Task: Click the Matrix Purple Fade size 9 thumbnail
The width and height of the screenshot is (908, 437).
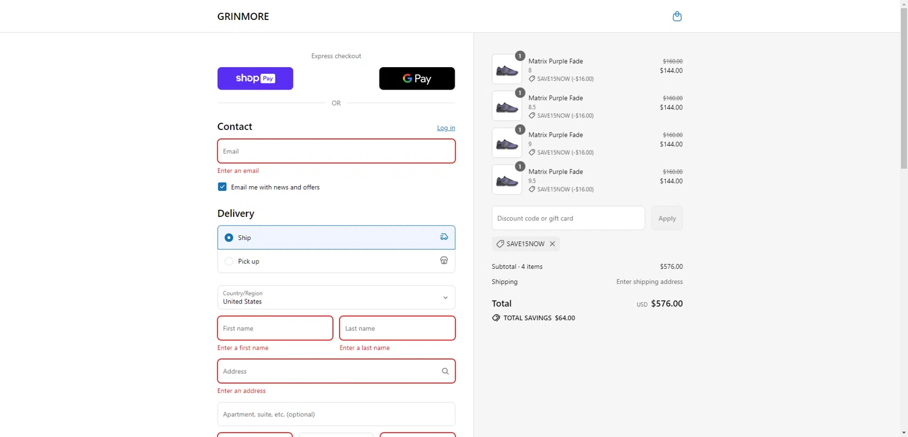Action: pos(507,143)
